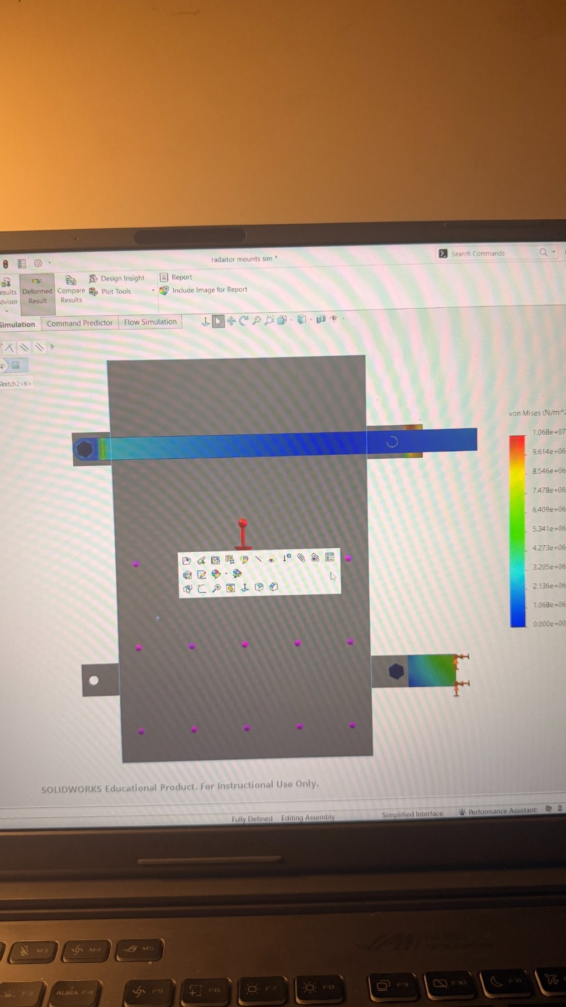Screen dimensions: 566x1007
Task: Switch to the Flow Simulation tab
Action: tap(150, 322)
